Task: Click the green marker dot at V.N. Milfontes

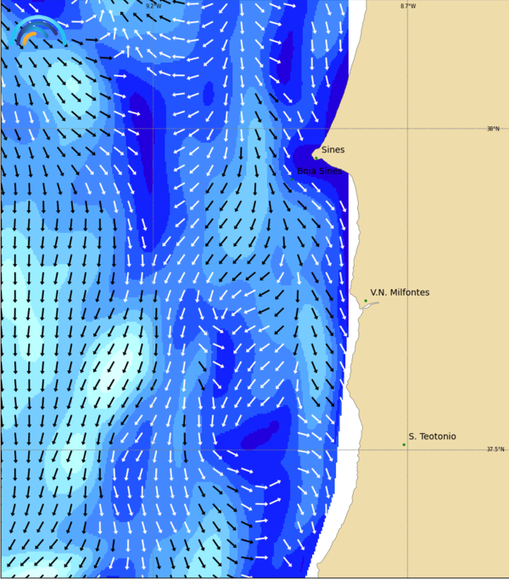Action: 366,301
